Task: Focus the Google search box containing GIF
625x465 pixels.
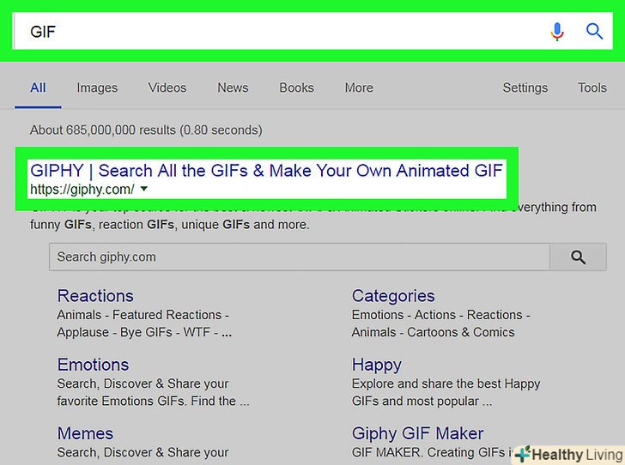Action: (x=312, y=31)
